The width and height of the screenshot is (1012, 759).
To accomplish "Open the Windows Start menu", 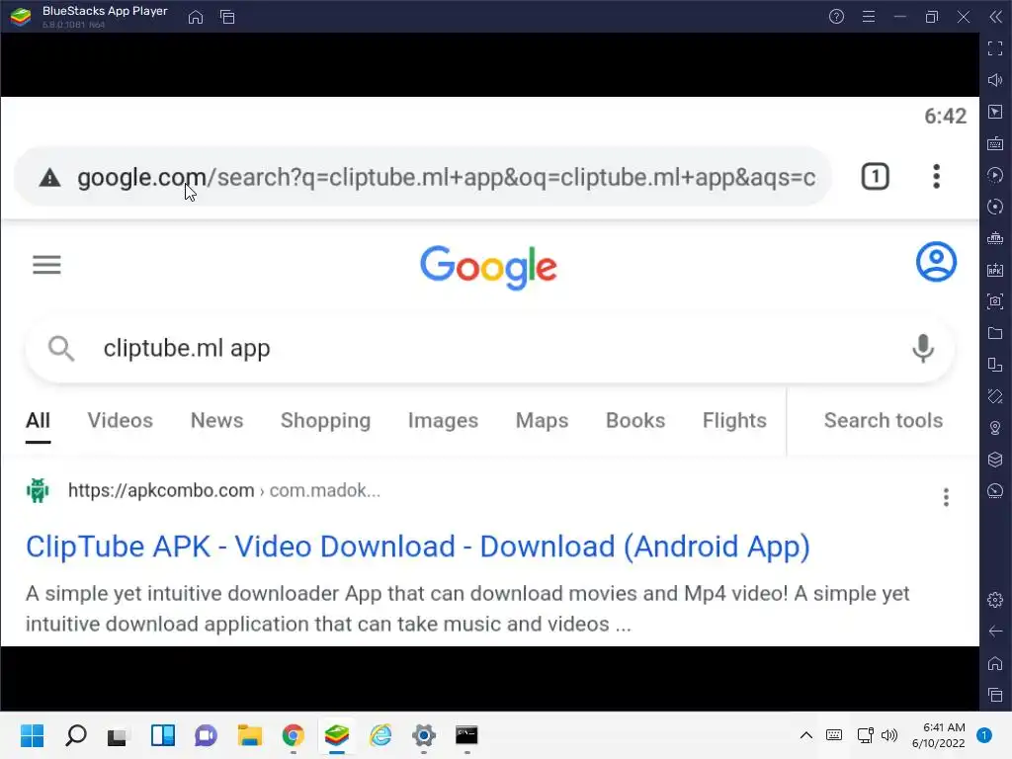I will [32, 735].
